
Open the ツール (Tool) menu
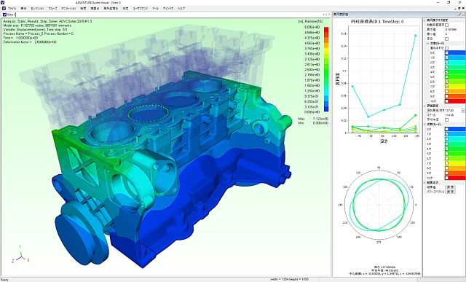tap(155, 9)
